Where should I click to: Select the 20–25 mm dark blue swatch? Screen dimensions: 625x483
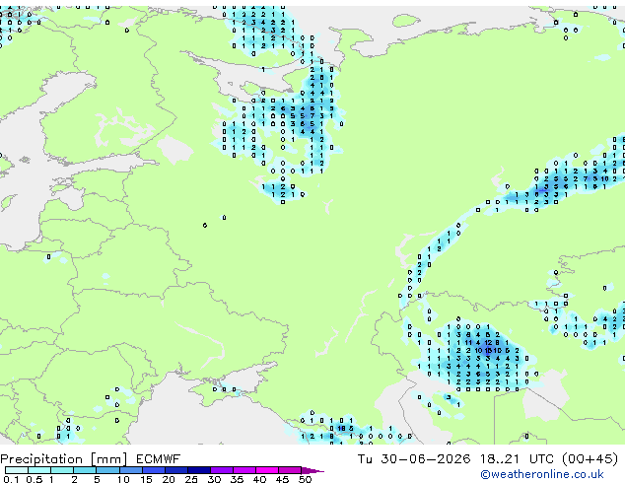176,470
